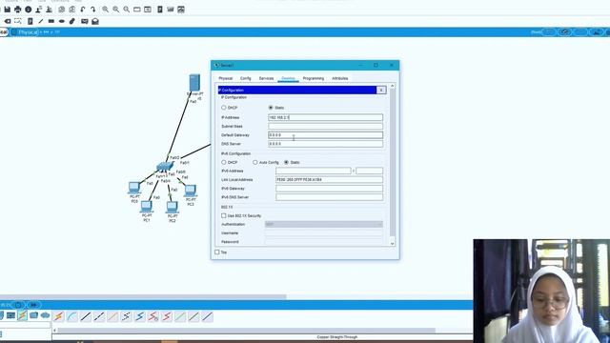The image size is (610, 343).
Task: Click the PC0 computer icon
Action: [134, 188]
